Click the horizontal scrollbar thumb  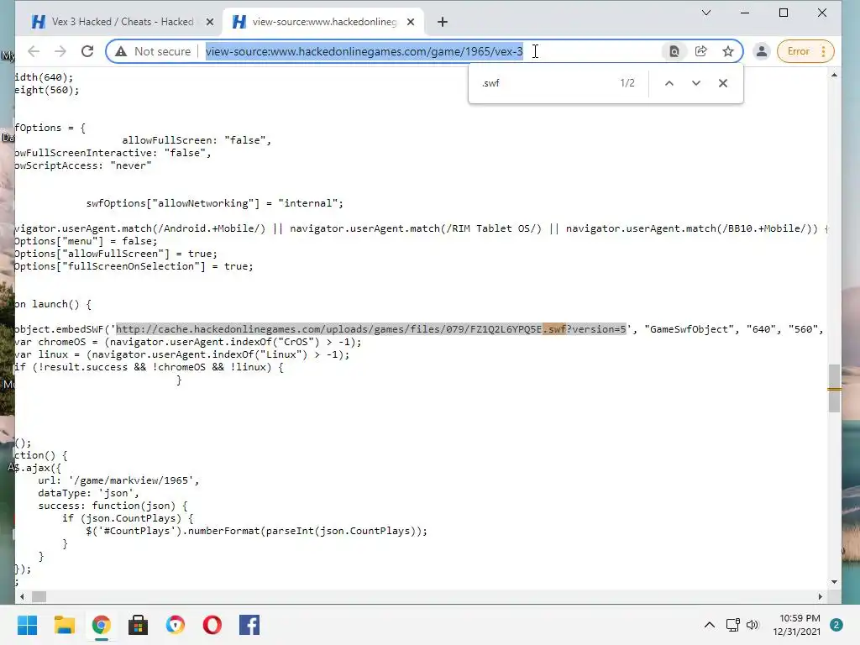coord(39,597)
